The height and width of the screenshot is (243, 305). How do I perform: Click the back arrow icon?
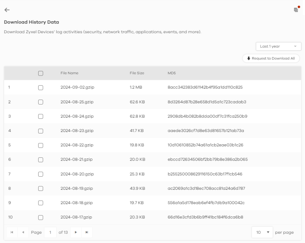pyautogui.click(x=7, y=10)
